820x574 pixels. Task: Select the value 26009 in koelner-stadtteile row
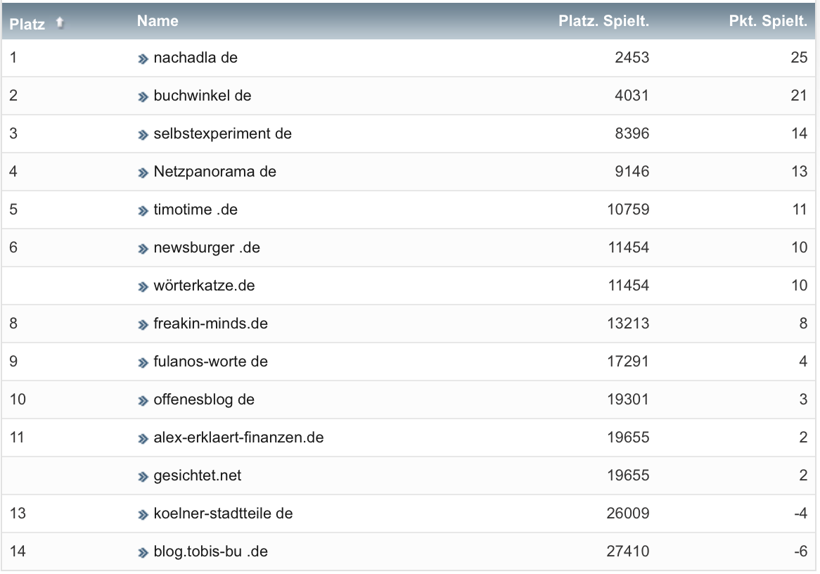(x=628, y=514)
